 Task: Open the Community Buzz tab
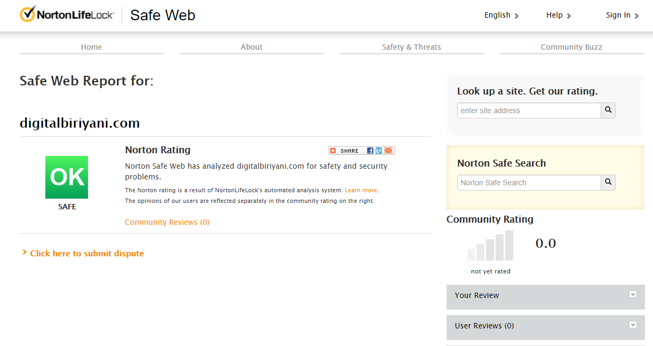coord(571,47)
